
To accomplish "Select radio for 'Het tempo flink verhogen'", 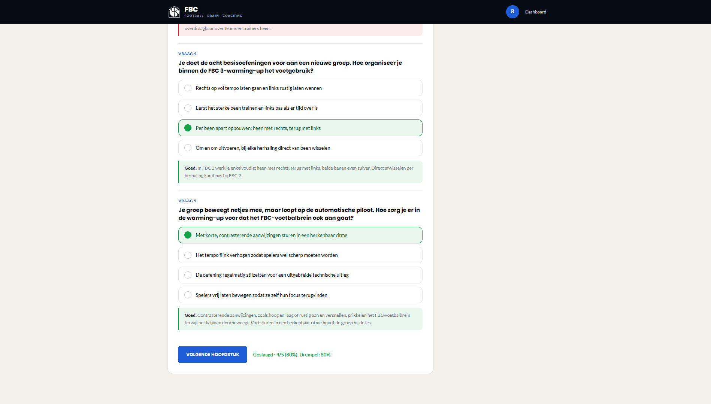I will pos(188,255).
